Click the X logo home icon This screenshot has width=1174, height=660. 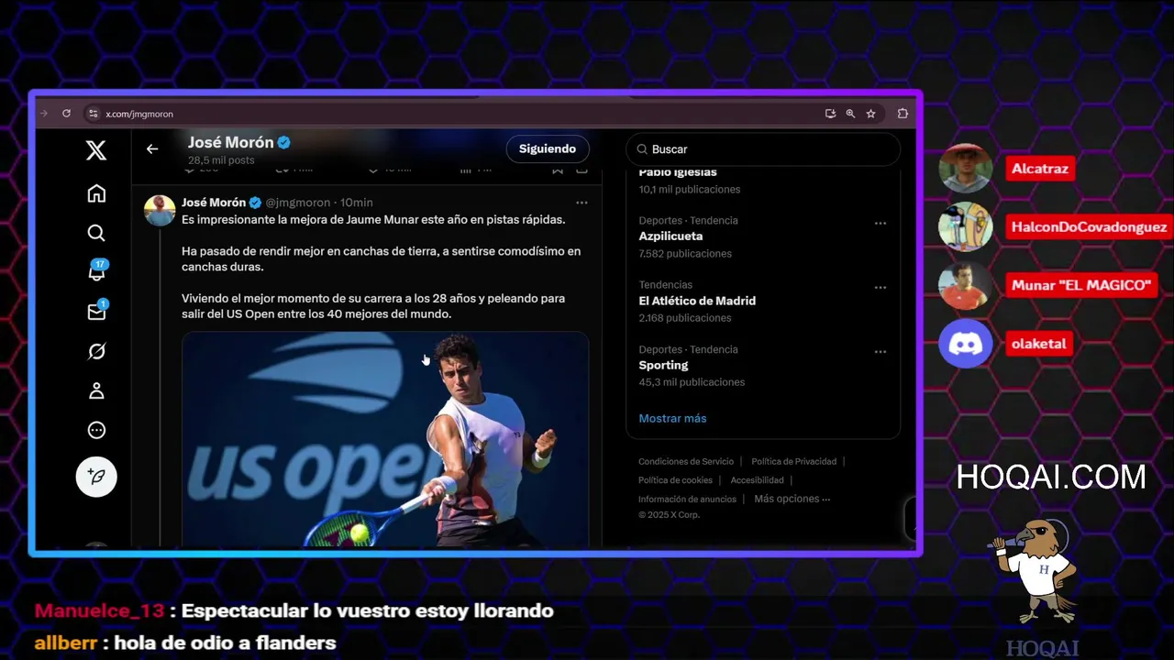point(96,151)
